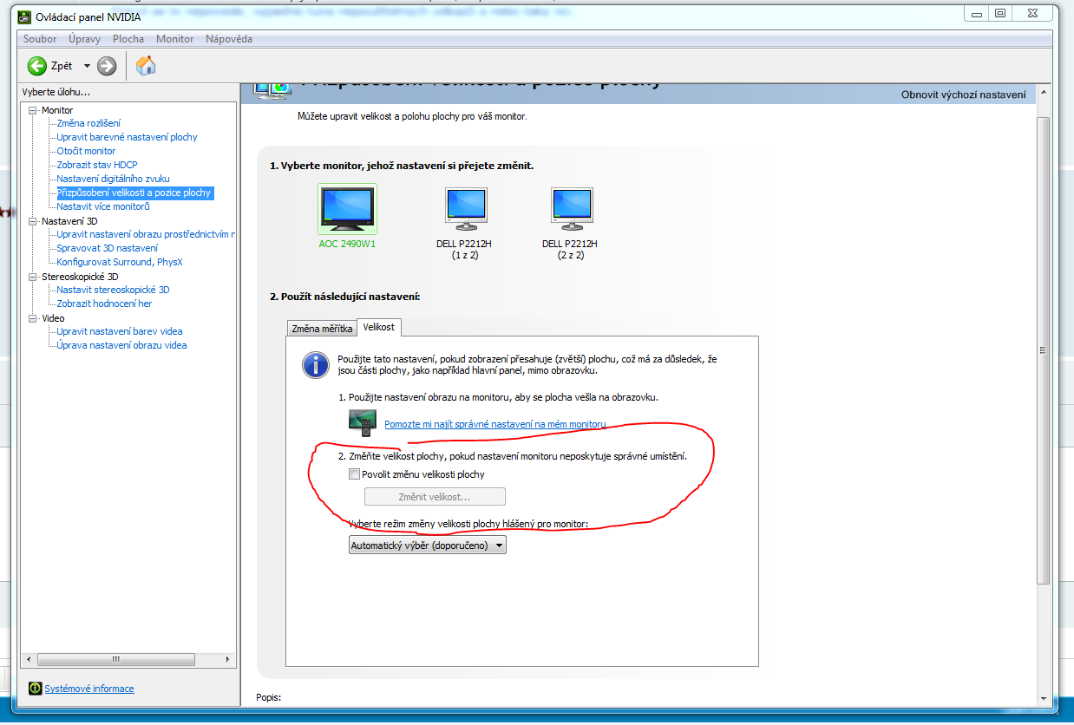
Task: Open Zobrazit stav HDCP task
Action: (x=97, y=165)
